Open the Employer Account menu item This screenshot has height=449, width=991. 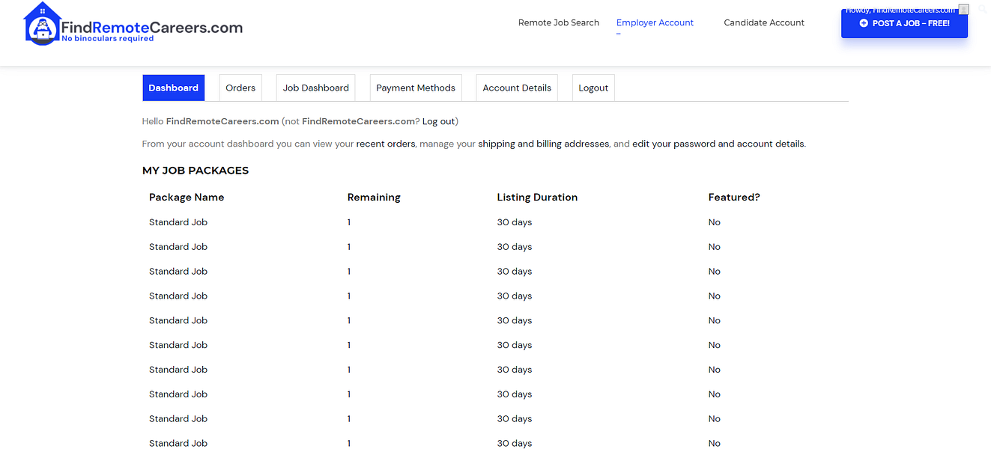tap(655, 22)
